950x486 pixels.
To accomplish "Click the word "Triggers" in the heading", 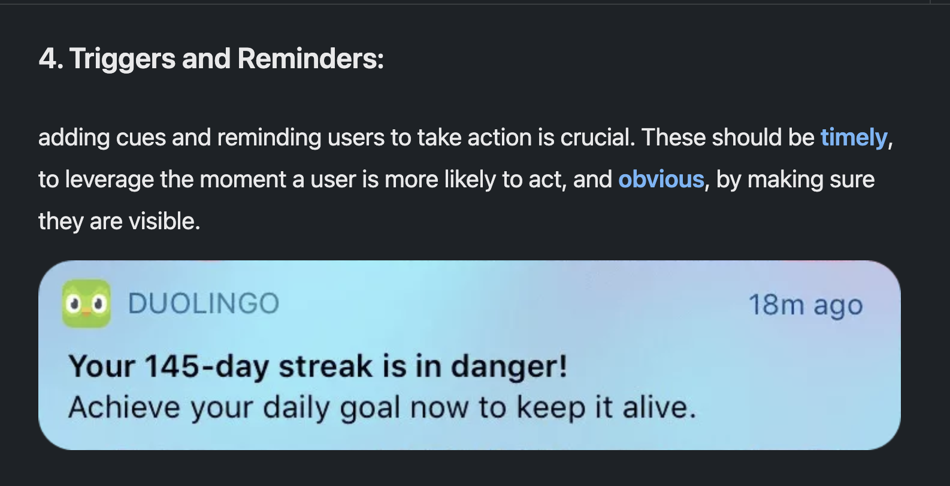I will [121, 59].
